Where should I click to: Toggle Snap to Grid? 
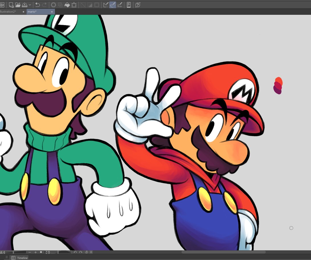pyautogui.click(x=120, y=5)
